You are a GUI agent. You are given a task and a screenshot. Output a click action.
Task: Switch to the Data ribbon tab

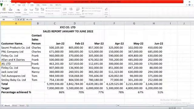[x=38, y=5]
